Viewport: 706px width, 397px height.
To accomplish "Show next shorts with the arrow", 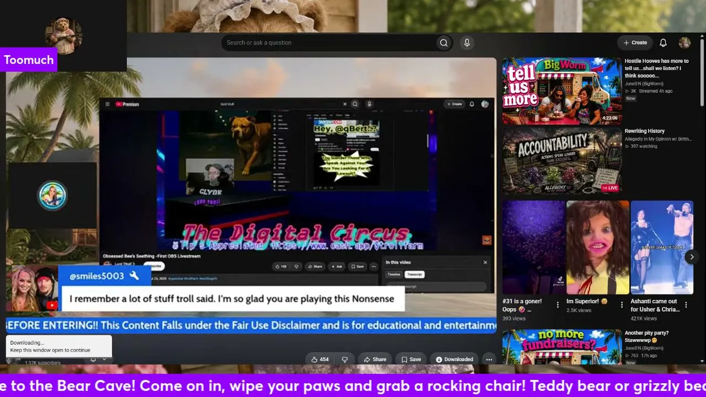I will click(692, 257).
